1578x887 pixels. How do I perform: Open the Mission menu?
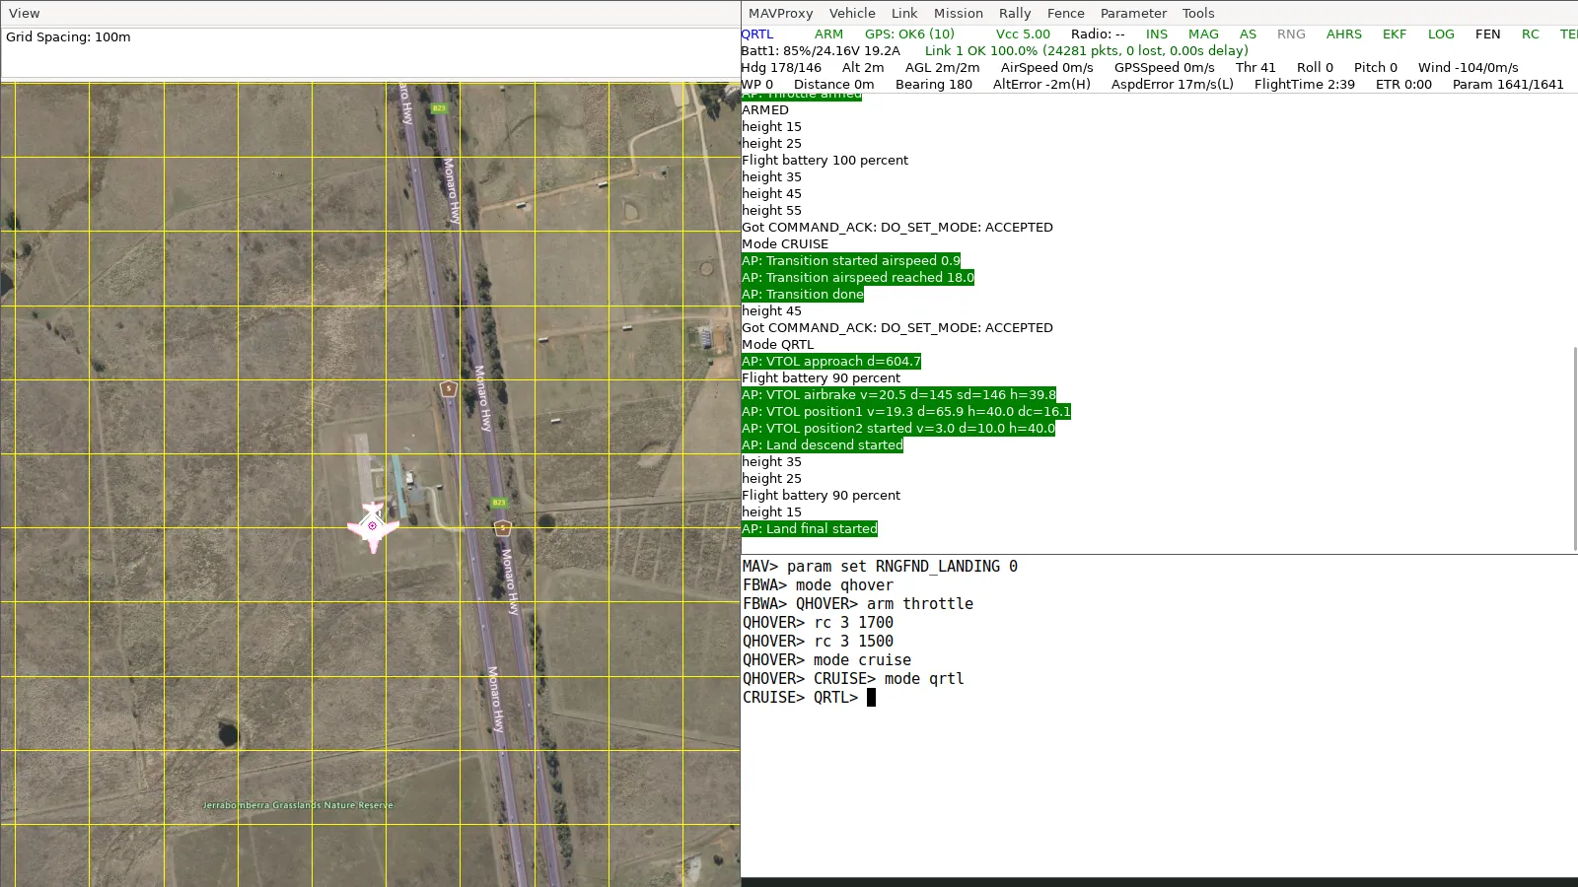pos(959,13)
